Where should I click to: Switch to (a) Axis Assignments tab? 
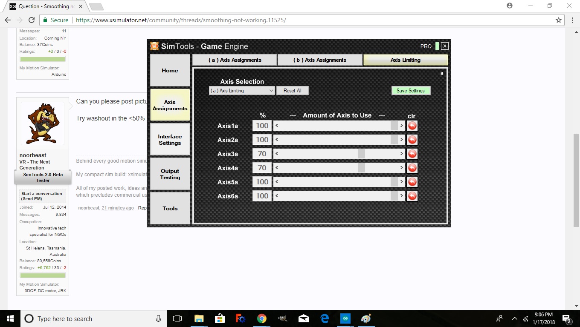click(235, 60)
